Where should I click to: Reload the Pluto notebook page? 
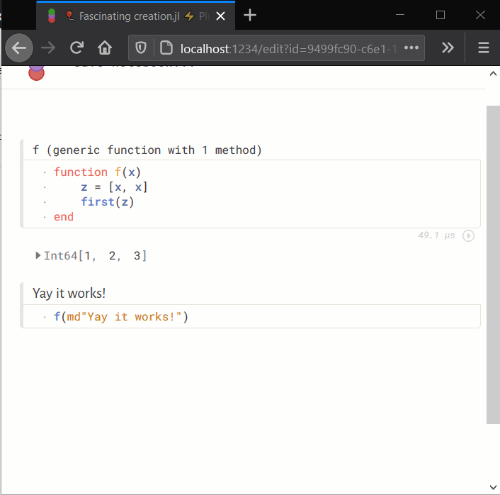pos(76,48)
